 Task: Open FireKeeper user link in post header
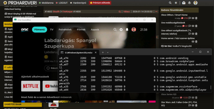68,11
